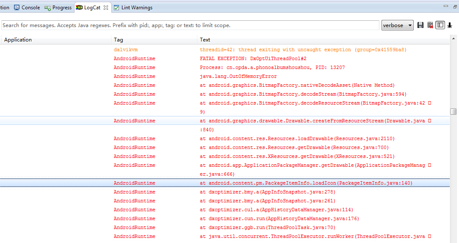Switch to the Progress tab
Screen dimensions: 459x243
click(x=58, y=8)
